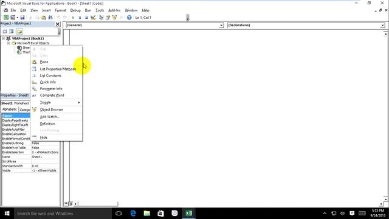Screen dimensions: 389x219
Task: Click the Undo toolbar icon
Action: pos(58,18)
